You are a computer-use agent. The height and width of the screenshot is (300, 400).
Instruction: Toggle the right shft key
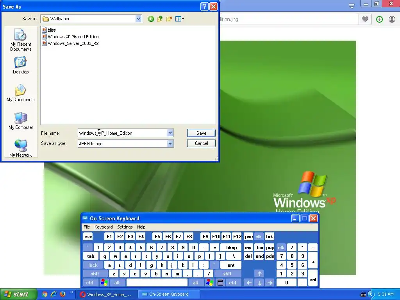click(x=227, y=274)
